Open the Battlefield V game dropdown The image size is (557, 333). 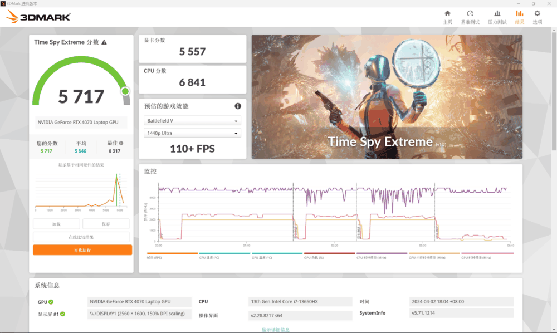pos(192,120)
